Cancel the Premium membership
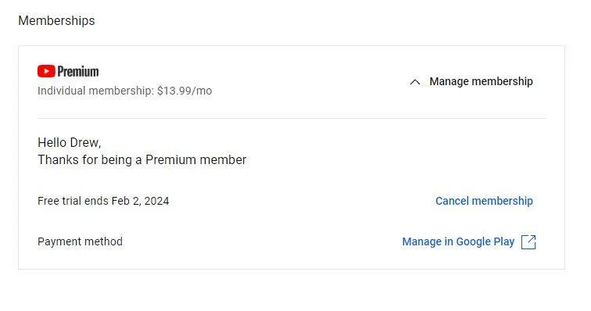Viewport: 591px width, 311px height. 484,201
